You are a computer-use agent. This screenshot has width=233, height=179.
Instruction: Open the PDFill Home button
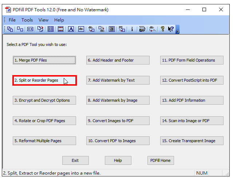coord(161,160)
